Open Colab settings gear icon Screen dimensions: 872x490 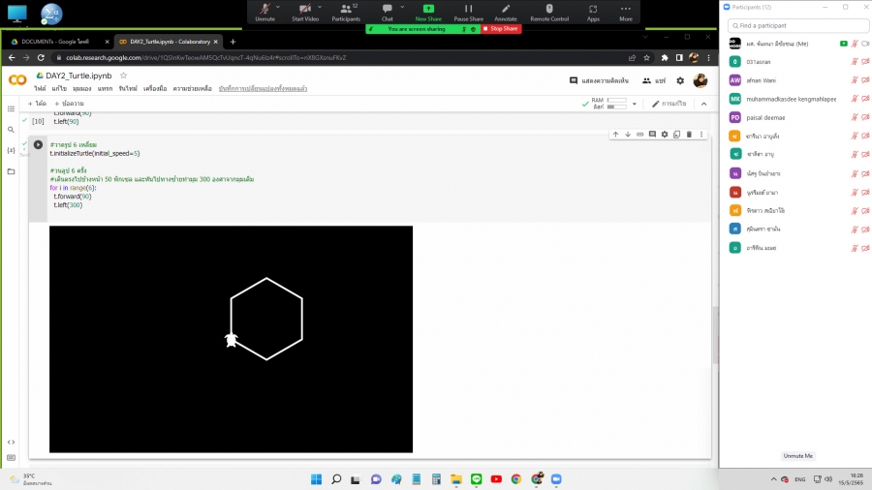(x=680, y=80)
